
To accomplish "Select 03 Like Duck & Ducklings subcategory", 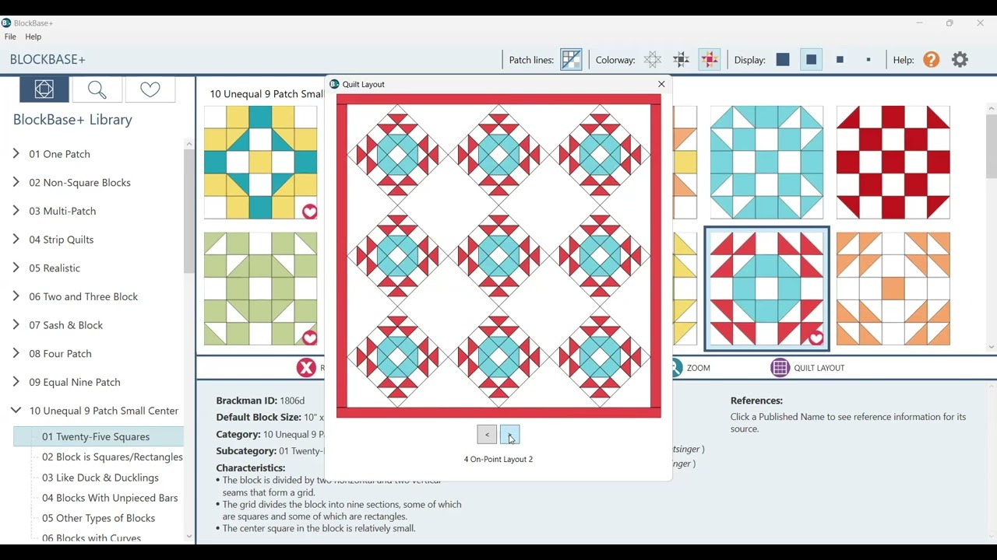I will tap(100, 478).
